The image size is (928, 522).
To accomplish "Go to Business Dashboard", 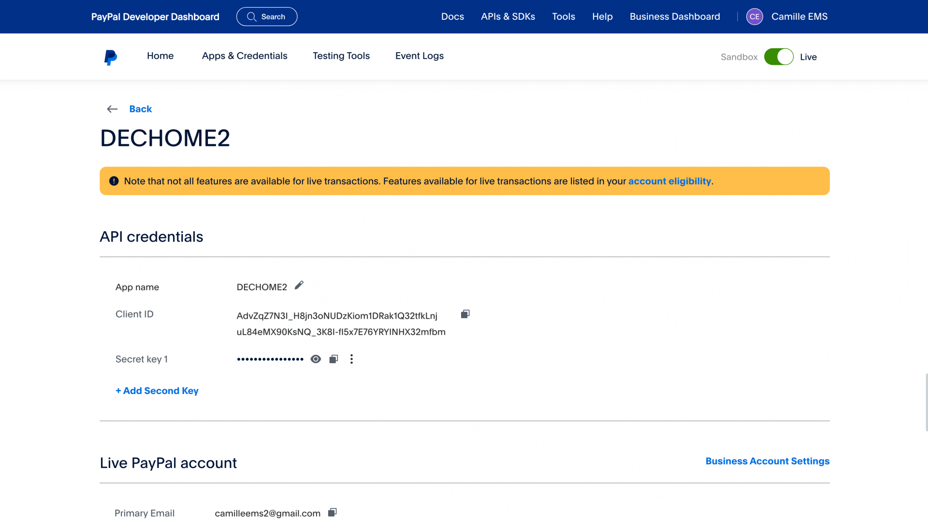I will click(x=675, y=16).
